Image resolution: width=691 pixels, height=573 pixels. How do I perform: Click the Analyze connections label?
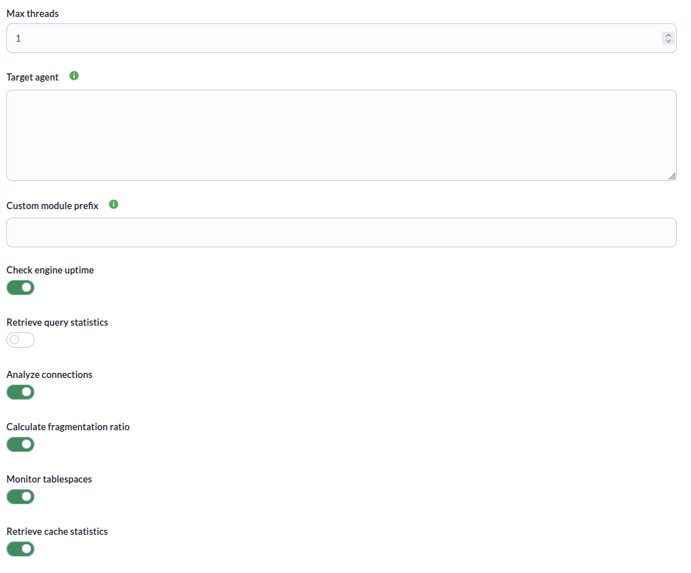[x=49, y=374]
